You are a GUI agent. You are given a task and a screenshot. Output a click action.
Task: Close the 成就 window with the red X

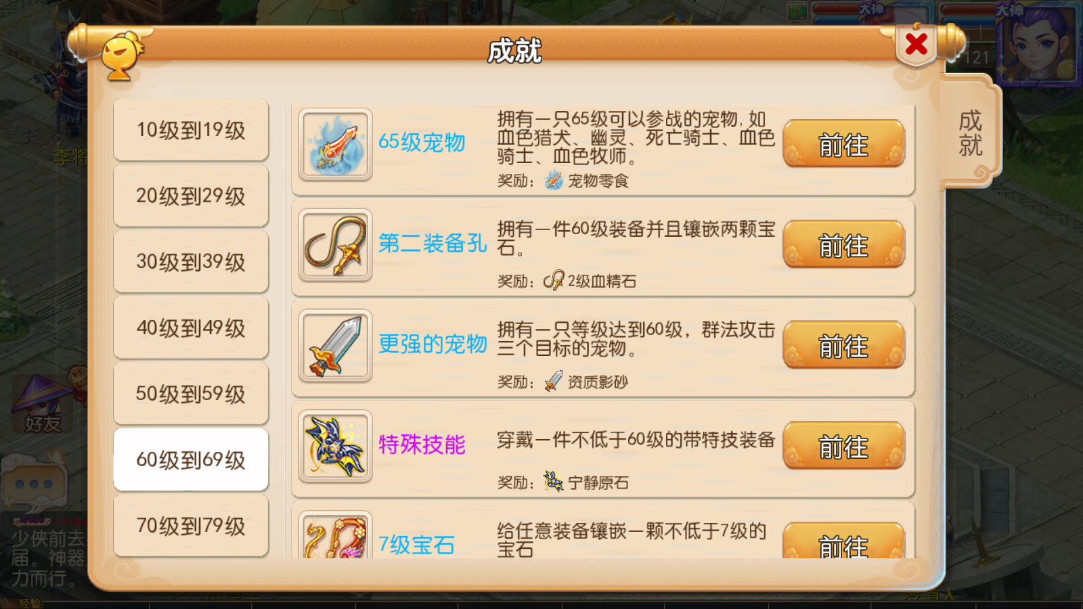(x=916, y=45)
